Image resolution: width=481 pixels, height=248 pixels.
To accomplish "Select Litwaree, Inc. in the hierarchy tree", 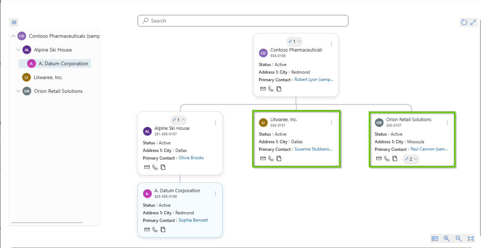I will (48, 77).
